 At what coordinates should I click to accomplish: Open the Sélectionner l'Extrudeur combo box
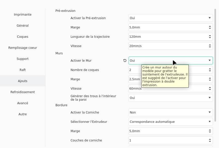171,122
